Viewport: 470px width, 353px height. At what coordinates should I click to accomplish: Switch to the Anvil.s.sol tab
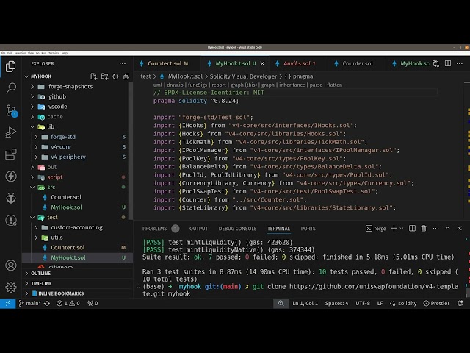tap(299, 64)
